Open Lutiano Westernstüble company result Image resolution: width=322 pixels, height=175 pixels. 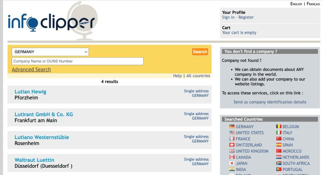click(x=42, y=137)
